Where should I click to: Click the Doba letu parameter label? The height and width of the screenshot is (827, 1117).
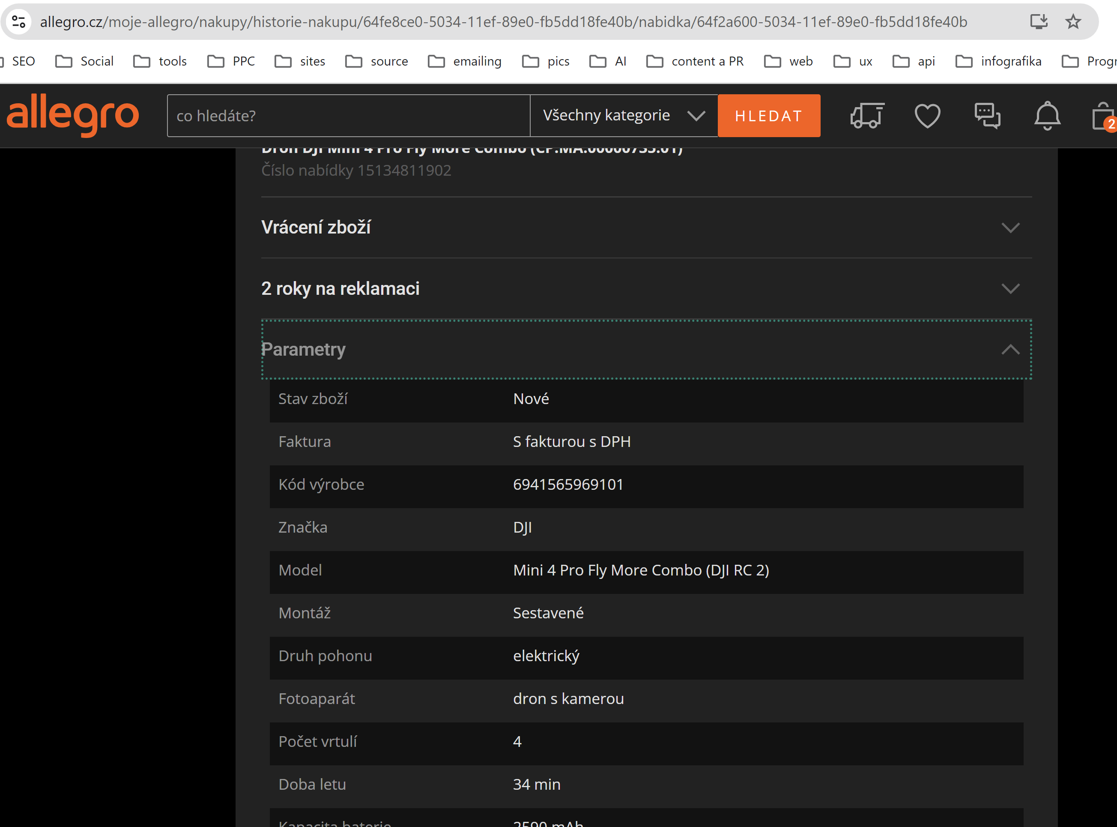click(312, 785)
